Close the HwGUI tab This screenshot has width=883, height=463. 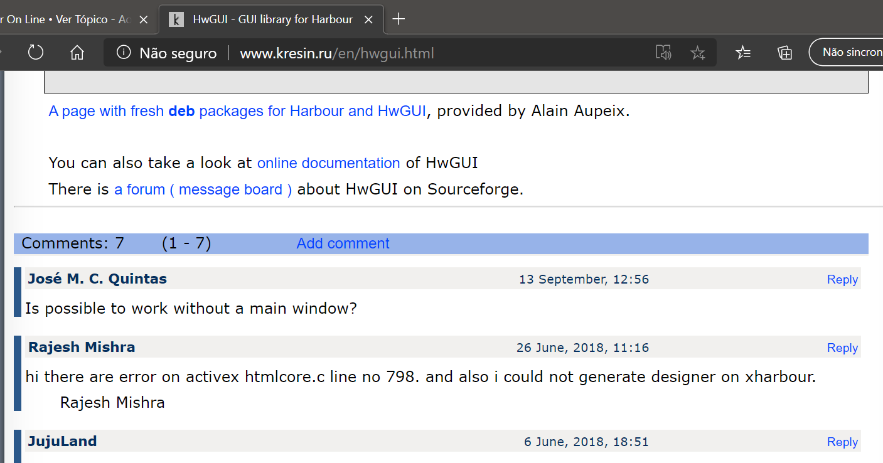[x=369, y=19]
